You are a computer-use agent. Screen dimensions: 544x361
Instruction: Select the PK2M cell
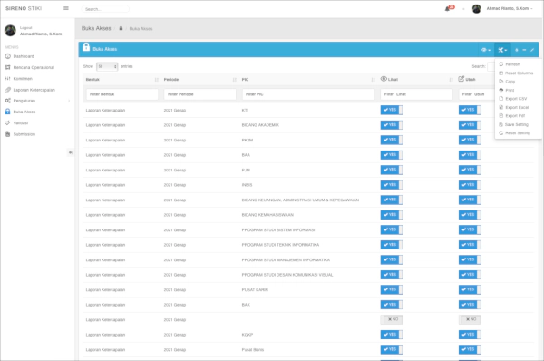pos(248,141)
